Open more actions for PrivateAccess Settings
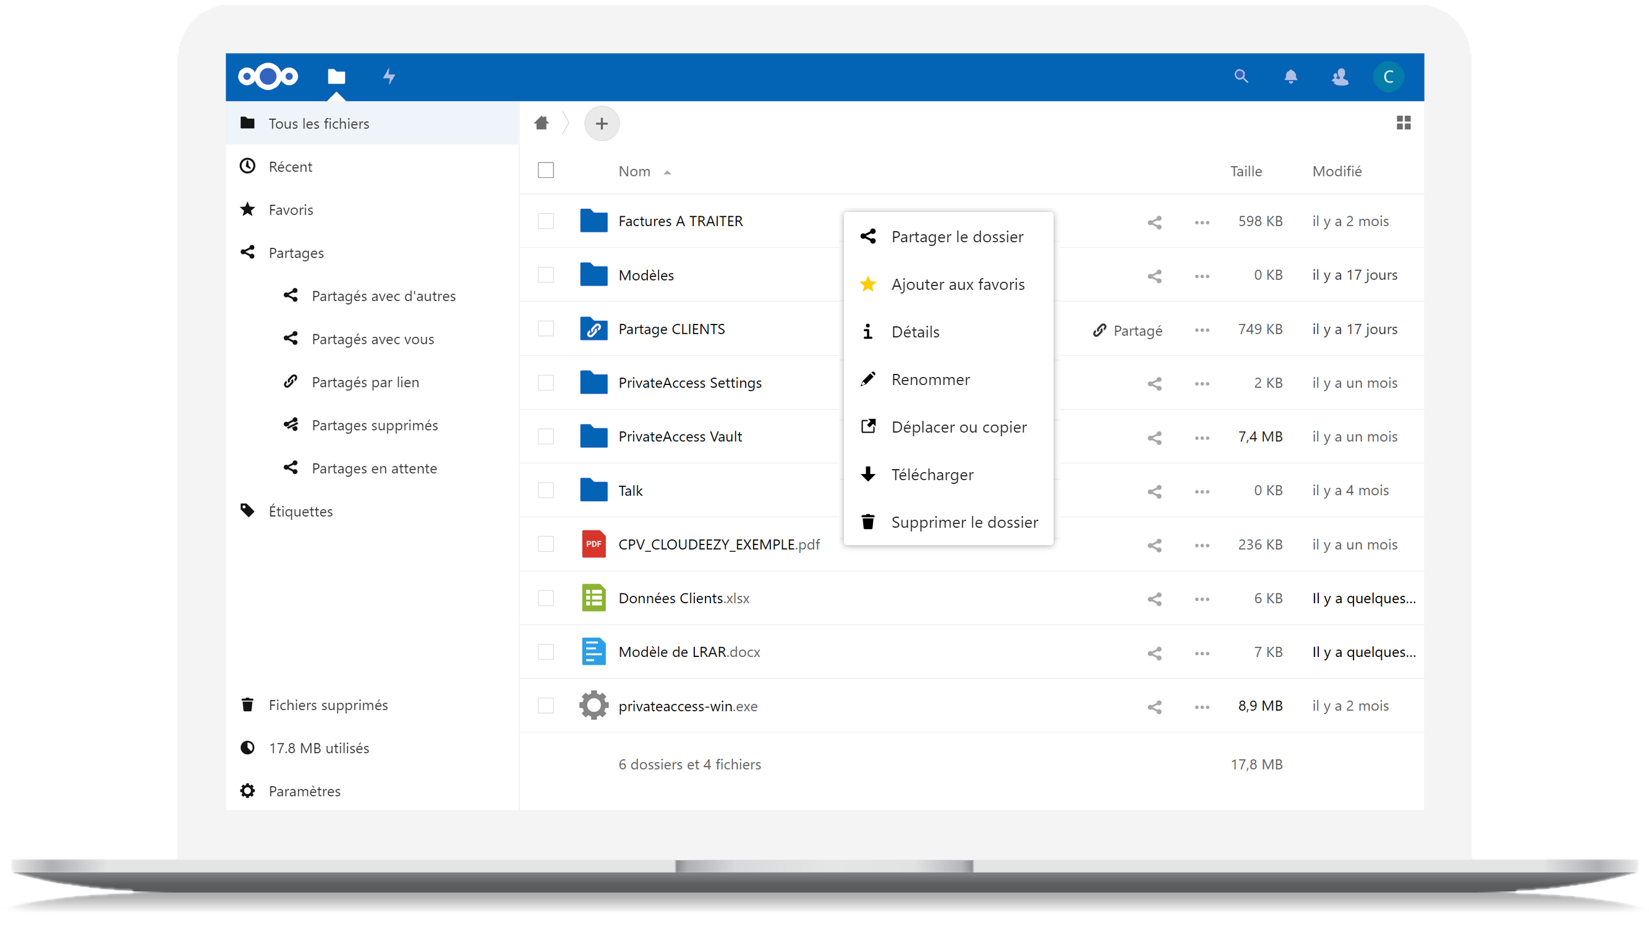 (x=1201, y=384)
